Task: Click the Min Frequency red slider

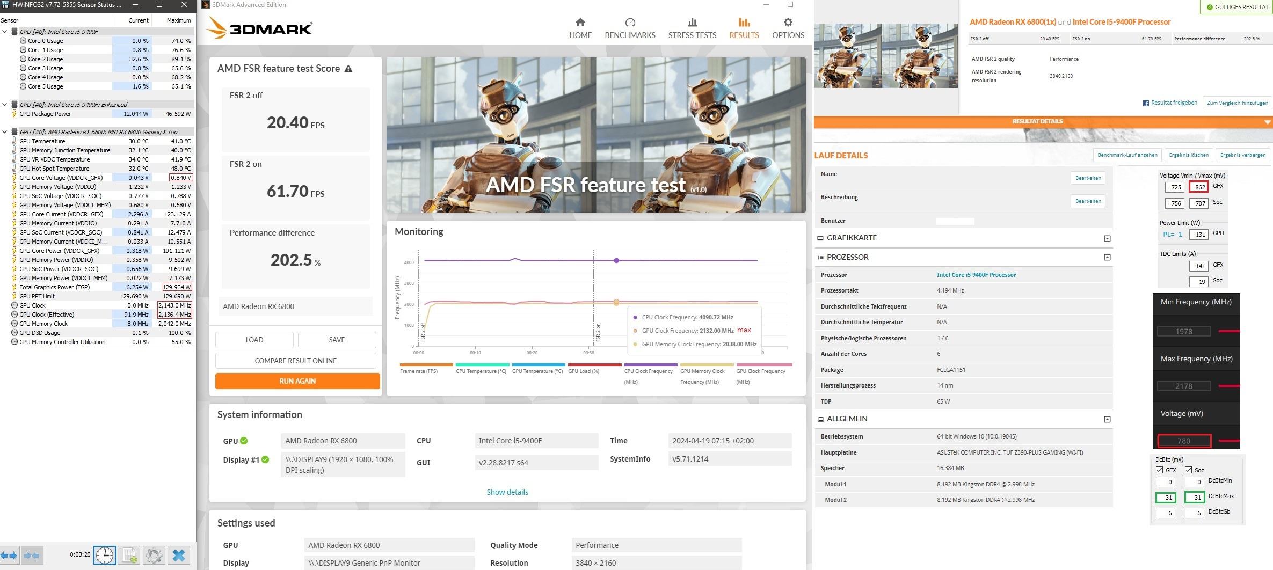Action: [x=1229, y=331]
